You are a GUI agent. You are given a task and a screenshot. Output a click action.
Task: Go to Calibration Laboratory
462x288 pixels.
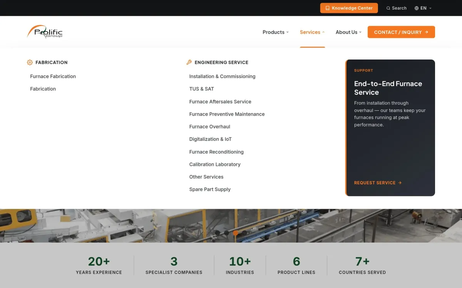point(215,164)
